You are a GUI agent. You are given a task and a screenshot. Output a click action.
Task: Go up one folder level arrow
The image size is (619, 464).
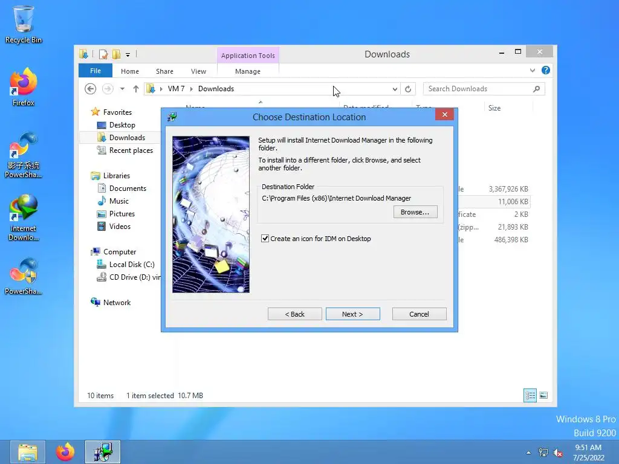pyautogui.click(x=136, y=89)
